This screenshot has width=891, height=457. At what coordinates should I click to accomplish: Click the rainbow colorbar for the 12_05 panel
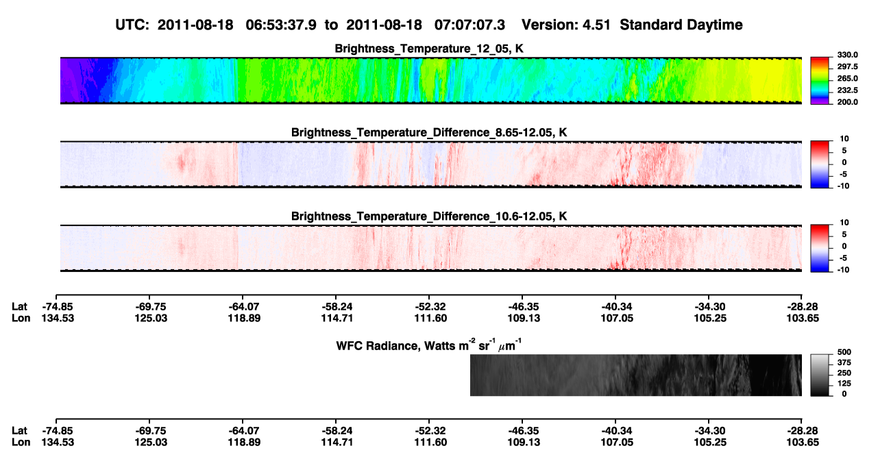(820, 81)
